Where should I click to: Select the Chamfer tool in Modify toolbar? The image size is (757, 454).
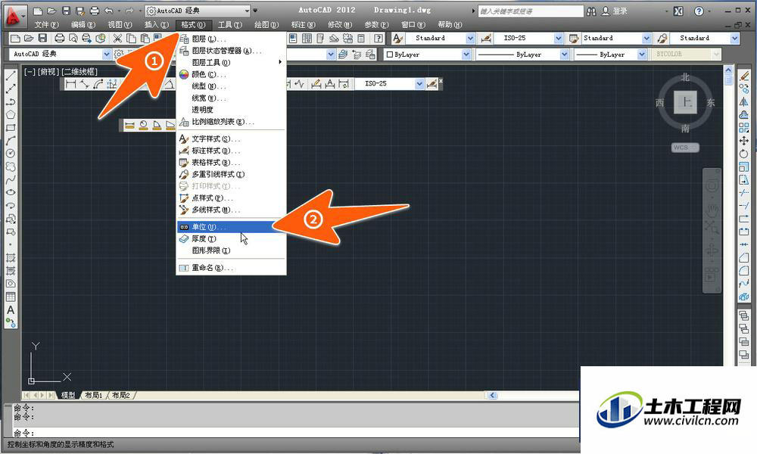744,257
